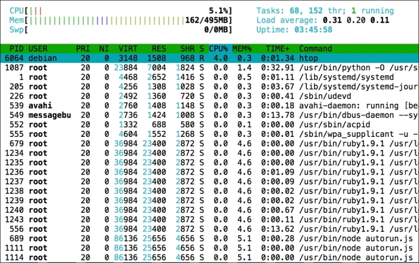Select the wpa_supplicant process row

click(x=209, y=134)
